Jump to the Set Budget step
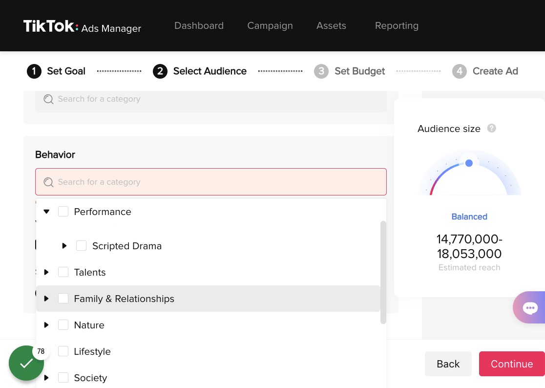Screen dimensions: 545x388 (360, 71)
